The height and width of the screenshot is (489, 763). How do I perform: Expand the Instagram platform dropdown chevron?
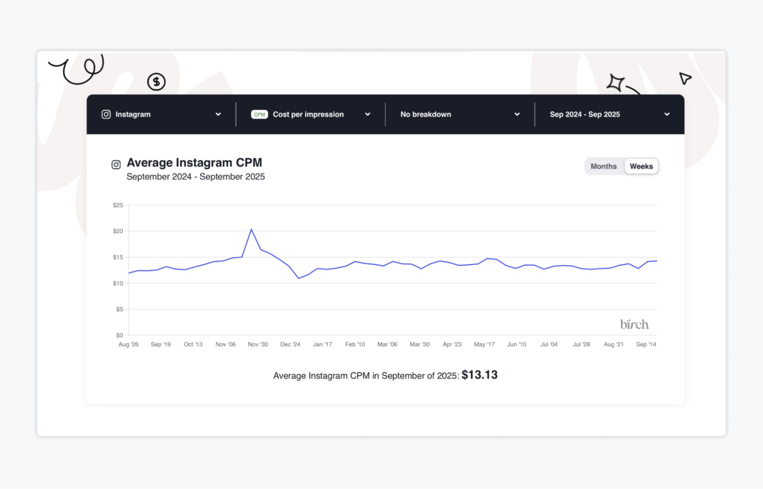(x=218, y=114)
